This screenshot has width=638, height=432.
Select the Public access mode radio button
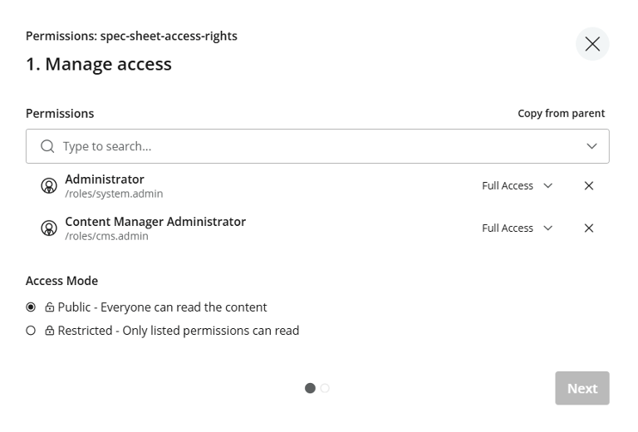[x=31, y=307]
